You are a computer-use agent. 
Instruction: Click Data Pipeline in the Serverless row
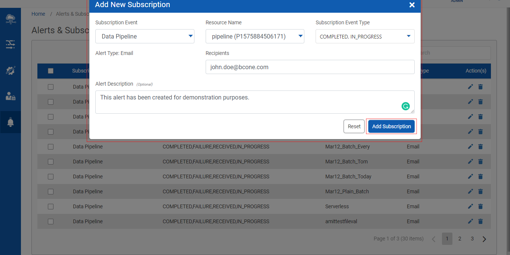point(87,206)
